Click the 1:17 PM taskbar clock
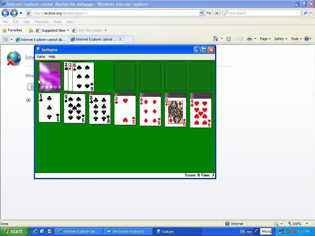This screenshot has height=236, width=315. [x=304, y=231]
